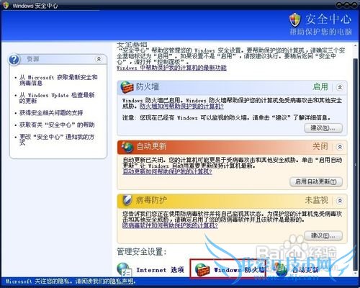
Task: Open link 从 Windows Update 检查最新的更新
Action: [x=57, y=98]
